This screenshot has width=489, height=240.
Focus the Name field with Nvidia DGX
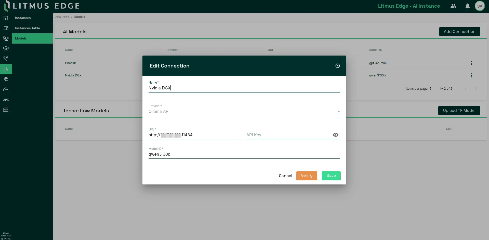(244, 88)
